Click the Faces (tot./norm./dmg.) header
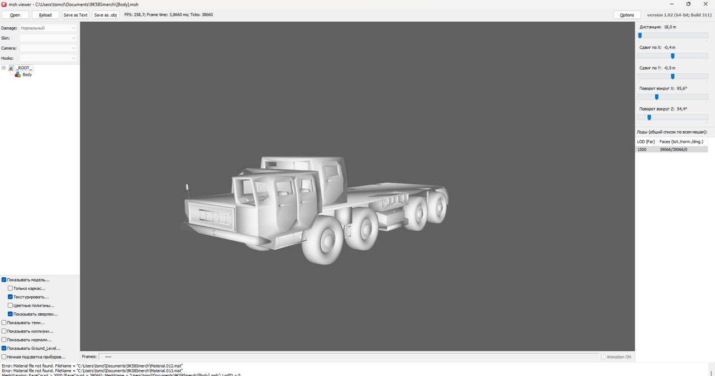Viewport: 715px width, 376px height. [683, 142]
